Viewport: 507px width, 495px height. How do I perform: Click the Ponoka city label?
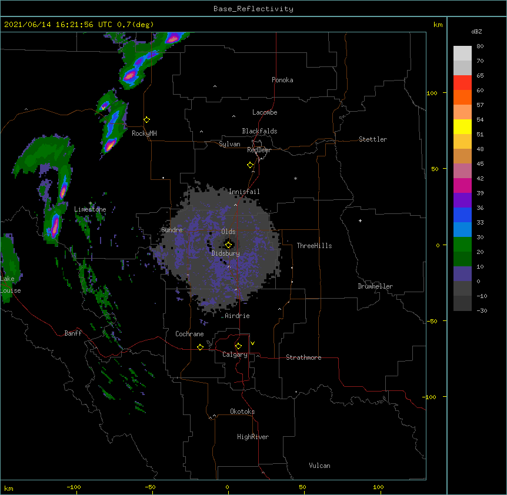click(282, 80)
